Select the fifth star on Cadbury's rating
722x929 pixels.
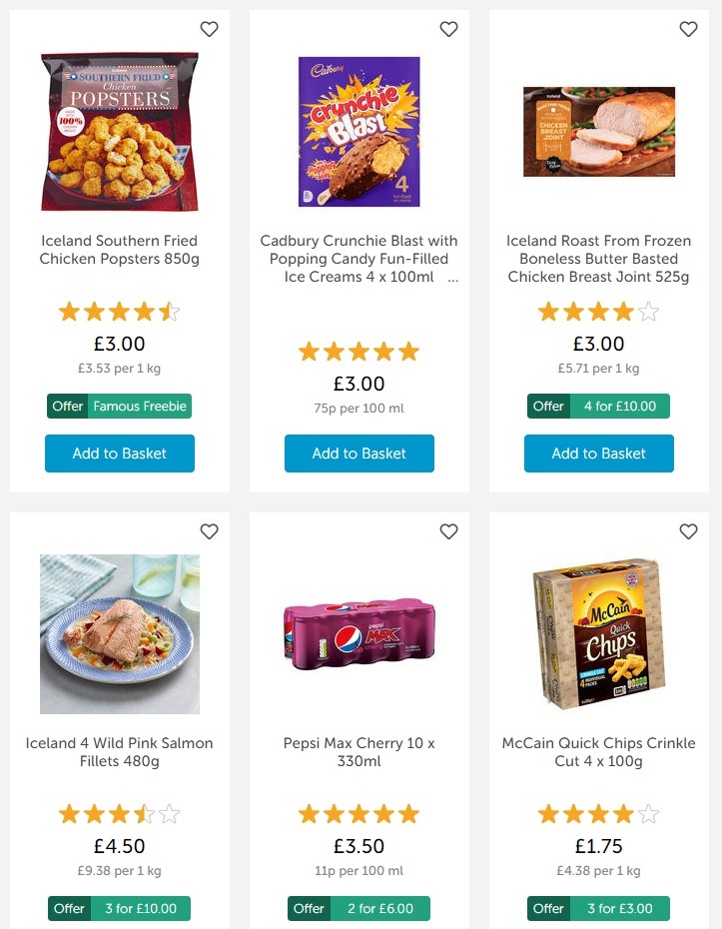[410, 351]
